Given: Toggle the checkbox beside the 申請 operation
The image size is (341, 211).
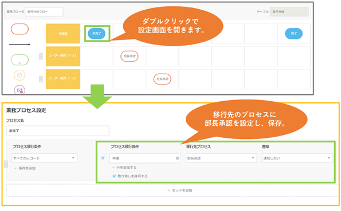Looking at the screenshot, I should (x=103, y=158).
